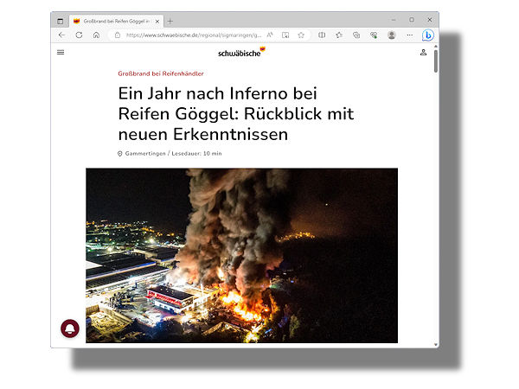Activate the Read aloud icon
This screenshot has width=519, height=389.
point(270,35)
